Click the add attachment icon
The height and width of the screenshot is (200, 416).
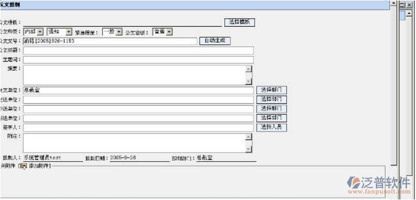[x=23, y=166]
